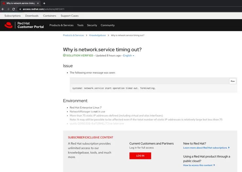Expand the Tools nav menu

point(80,25)
